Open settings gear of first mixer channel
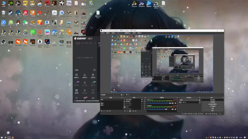Screen dimensions: 248x139 coord(175,103)
